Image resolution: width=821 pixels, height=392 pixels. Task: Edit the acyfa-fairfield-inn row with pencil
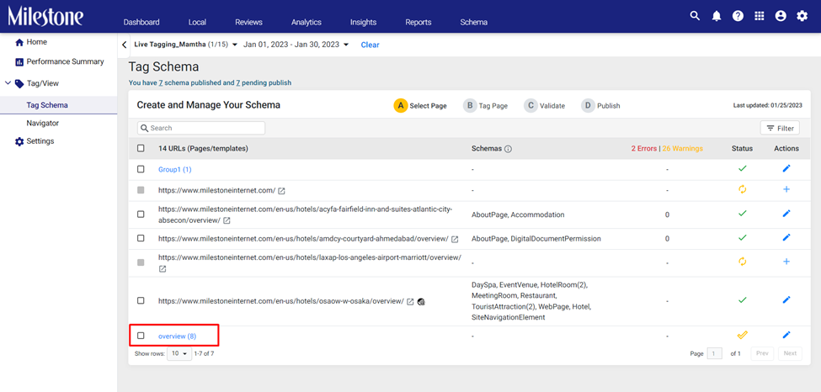786,214
